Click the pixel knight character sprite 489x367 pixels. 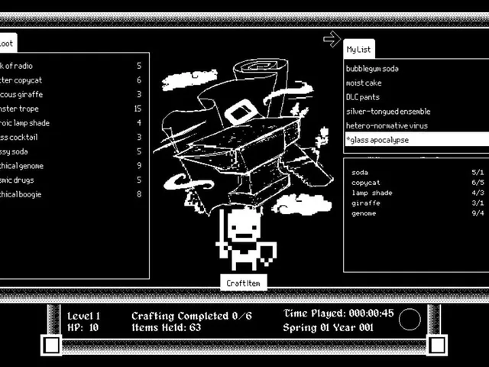(x=246, y=239)
